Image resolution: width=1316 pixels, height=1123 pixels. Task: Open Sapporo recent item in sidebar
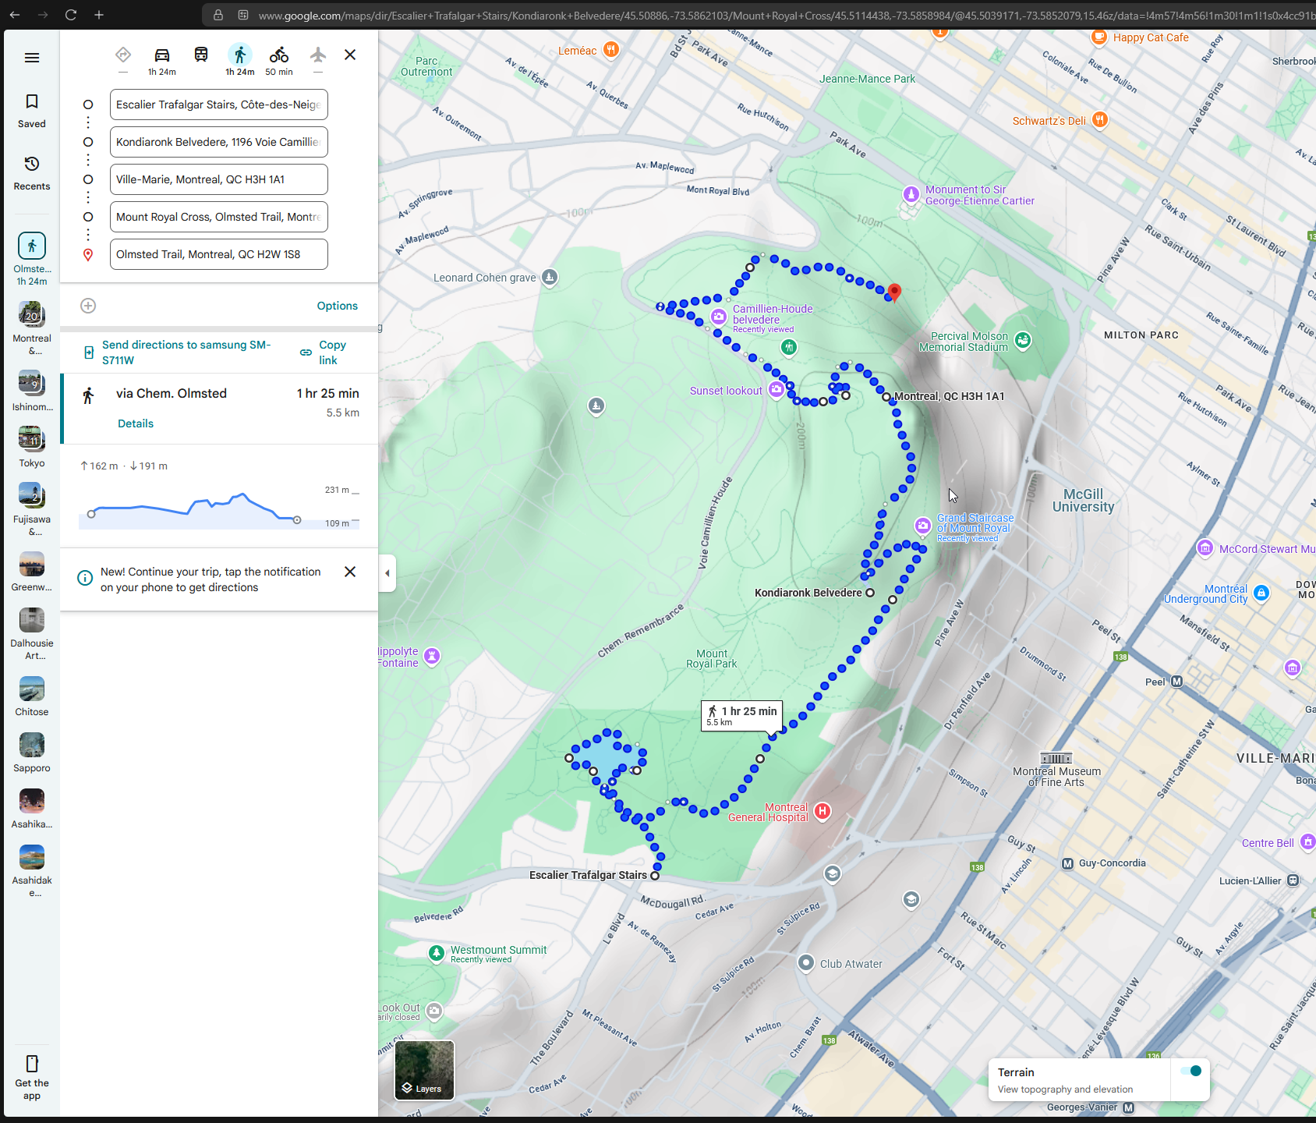pyautogui.click(x=32, y=753)
